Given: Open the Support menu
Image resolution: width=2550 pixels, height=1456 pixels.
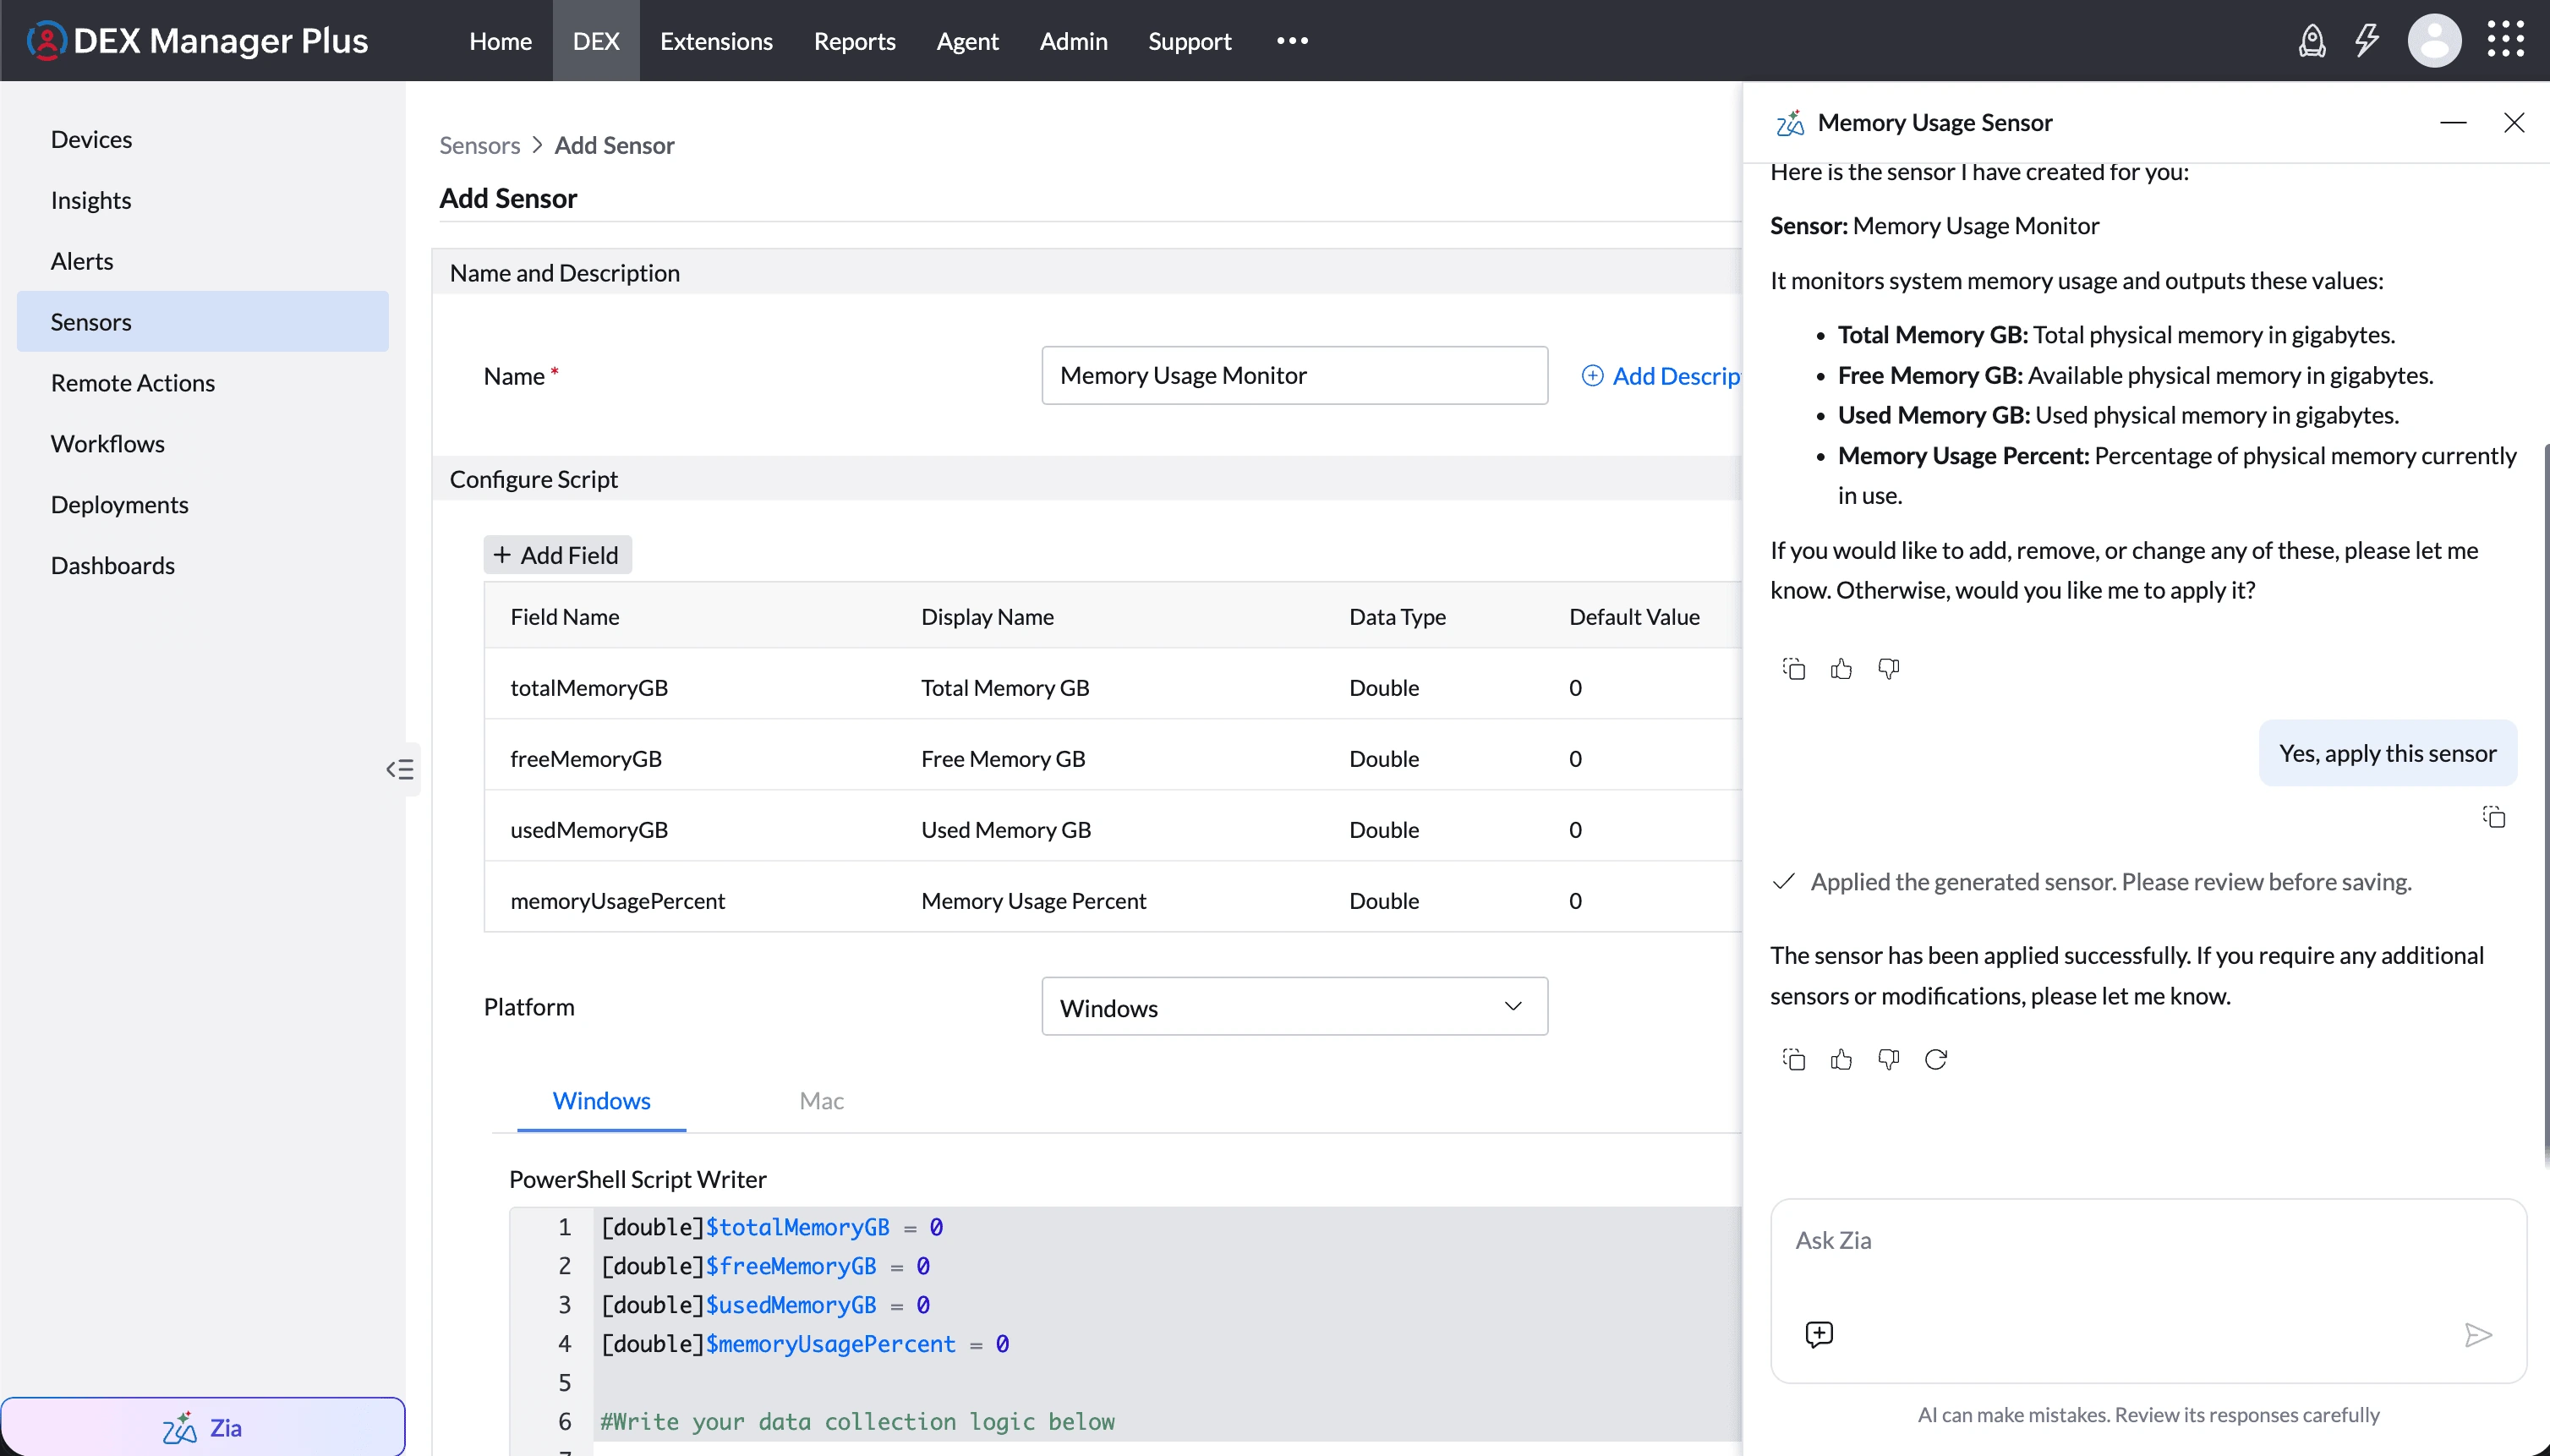Looking at the screenshot, I should tap(1189, 41).
